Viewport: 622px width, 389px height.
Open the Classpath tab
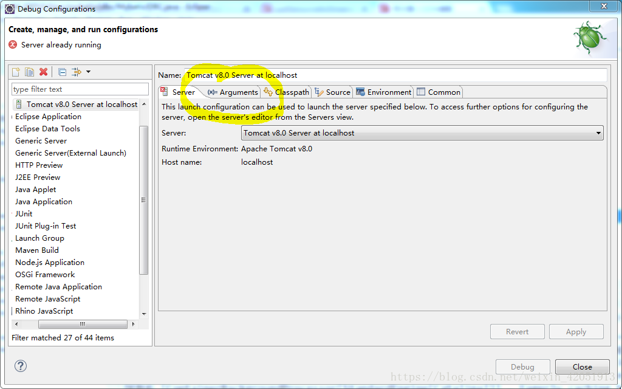[287, 92]
